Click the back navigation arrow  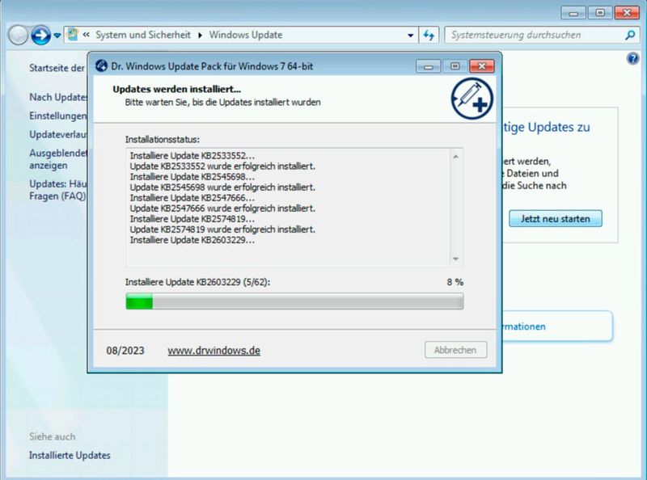point(18,35)
